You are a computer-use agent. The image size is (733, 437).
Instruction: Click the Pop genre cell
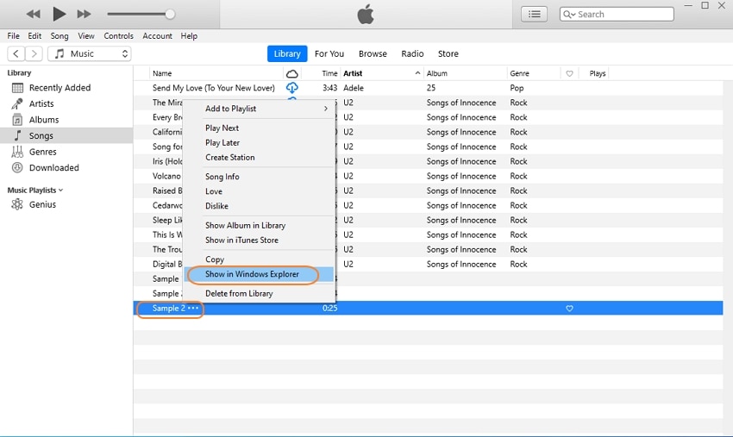tap(517, 88)
